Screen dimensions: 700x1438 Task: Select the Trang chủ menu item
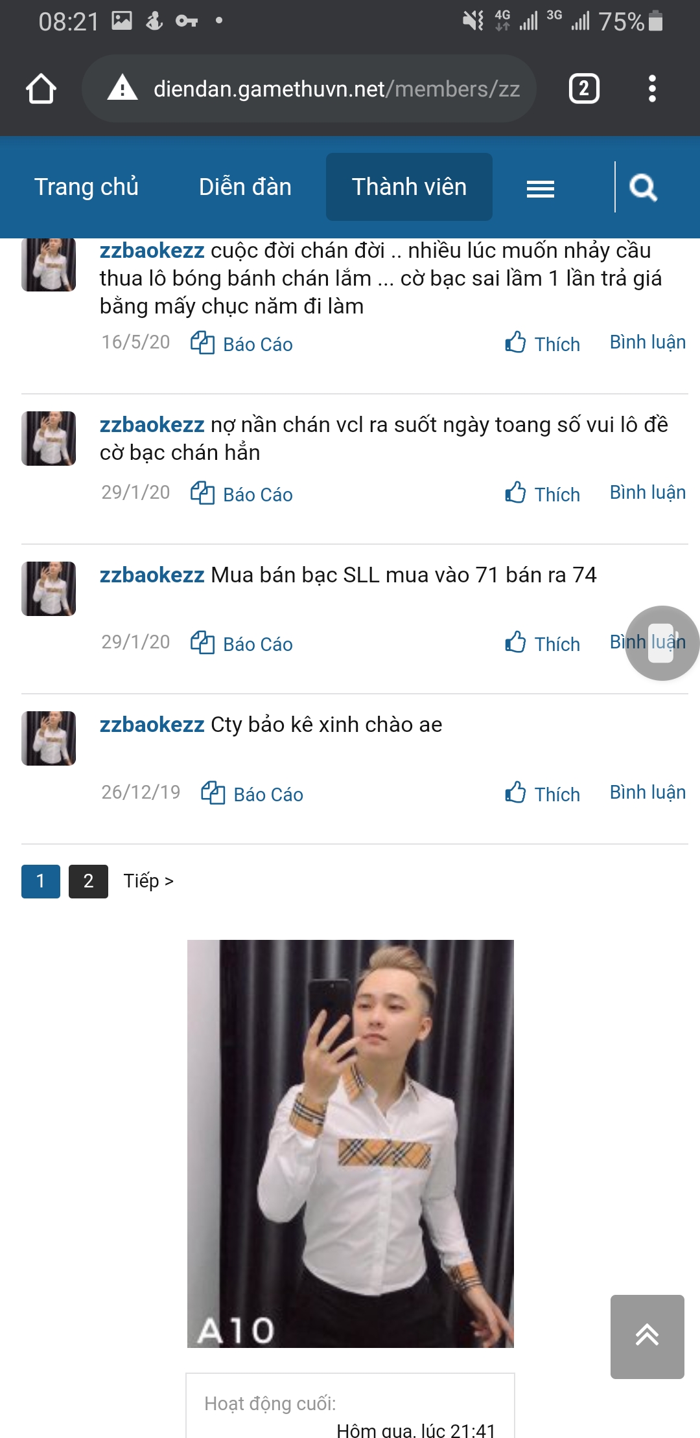click(86, 187)
